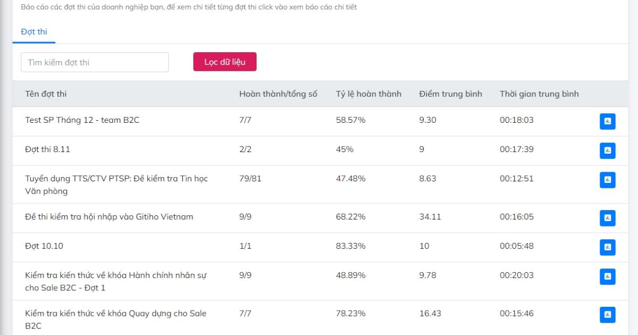Screen dimensions: 638x335
Task: Show report chart for Đợt 10.10
Action: 607,247
